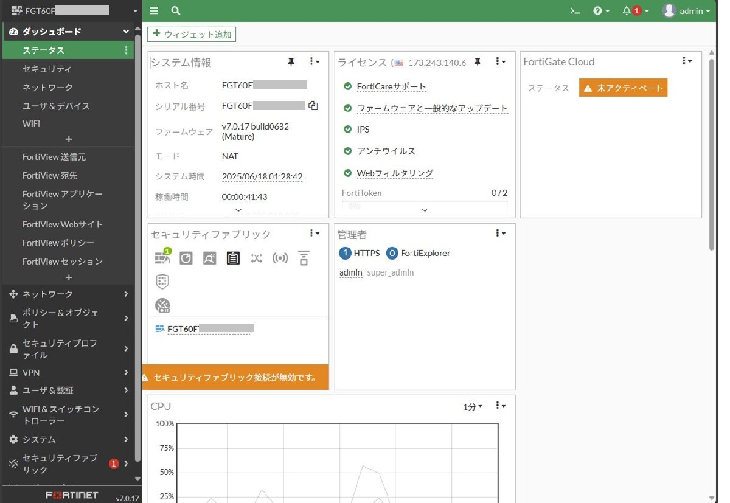
Task: Expand the システム menu chevron
Action: 126,439
